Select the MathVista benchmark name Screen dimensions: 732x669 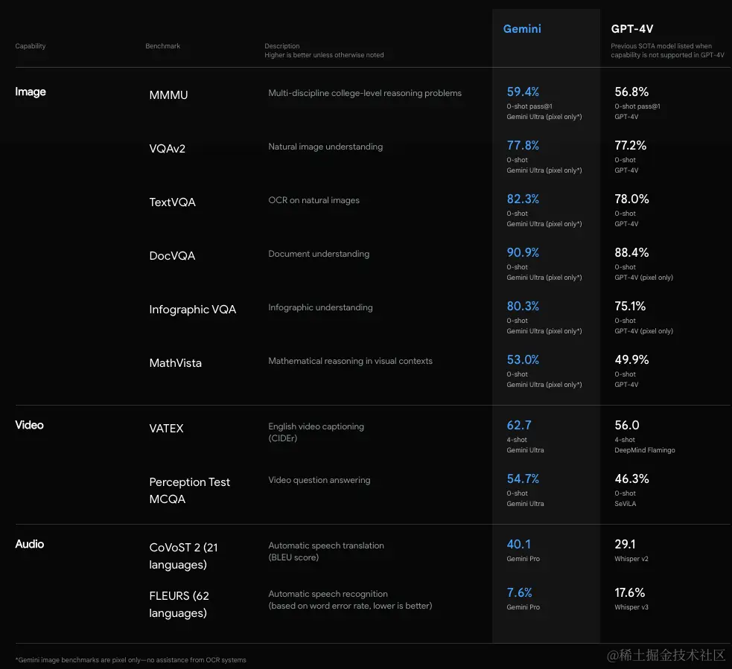click(x=176, y=363)
